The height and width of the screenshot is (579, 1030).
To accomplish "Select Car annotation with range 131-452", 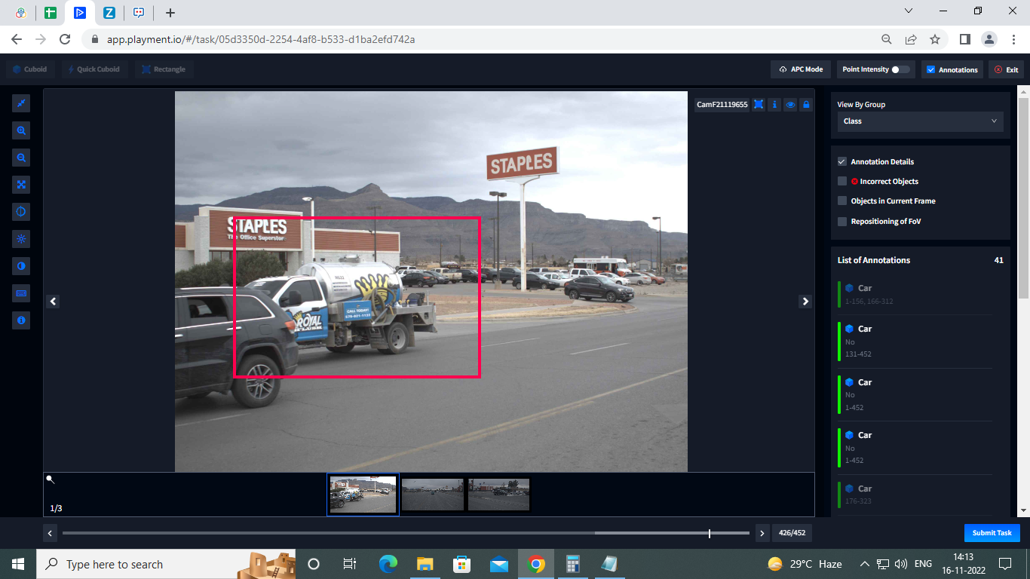I will point(914,341).
